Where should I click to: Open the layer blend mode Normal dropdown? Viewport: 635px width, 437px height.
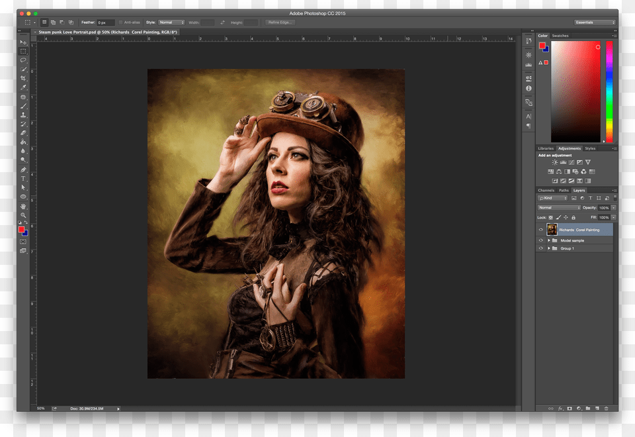coord(558,208)
